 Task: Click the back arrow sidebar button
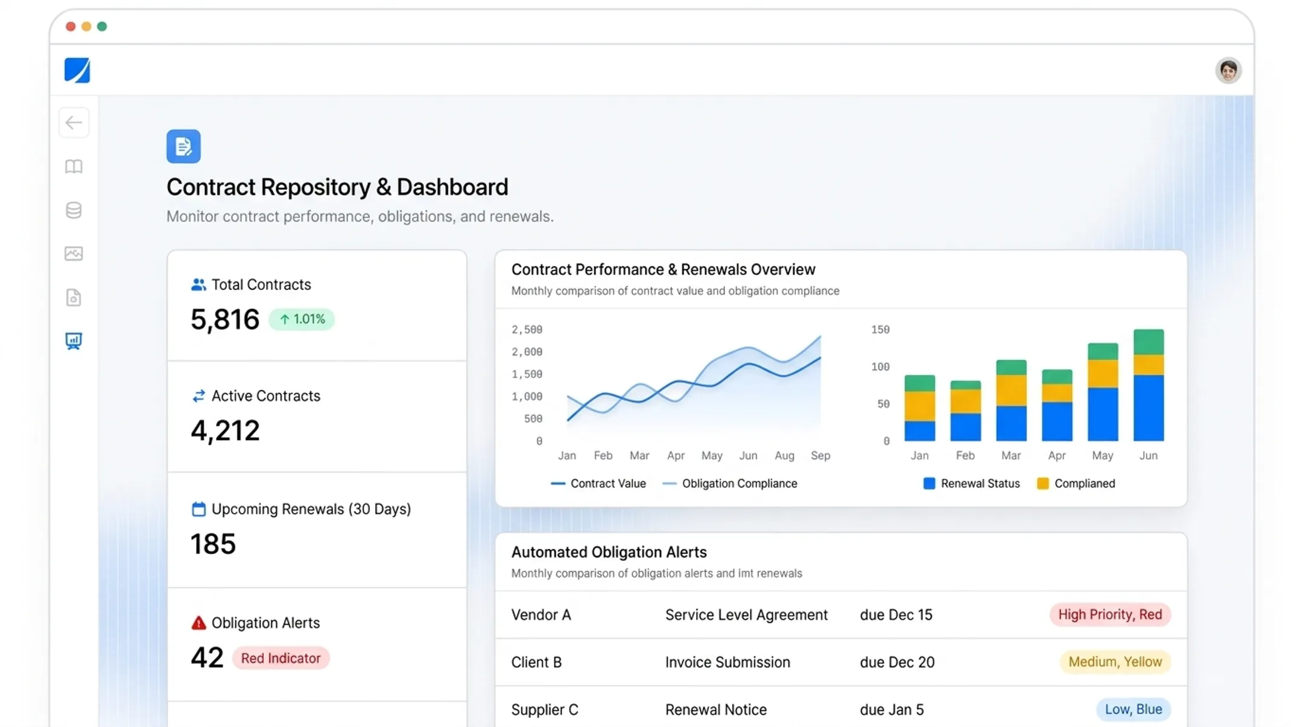(74, 122)
